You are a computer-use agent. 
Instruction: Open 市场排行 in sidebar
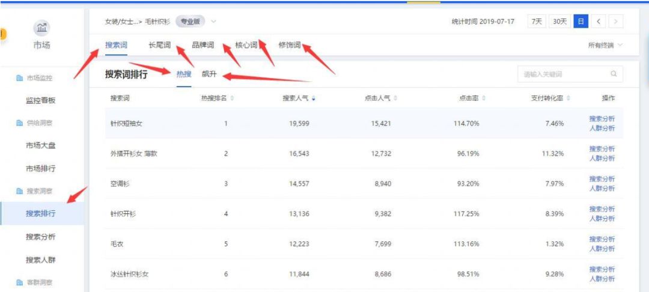[41, 168]
